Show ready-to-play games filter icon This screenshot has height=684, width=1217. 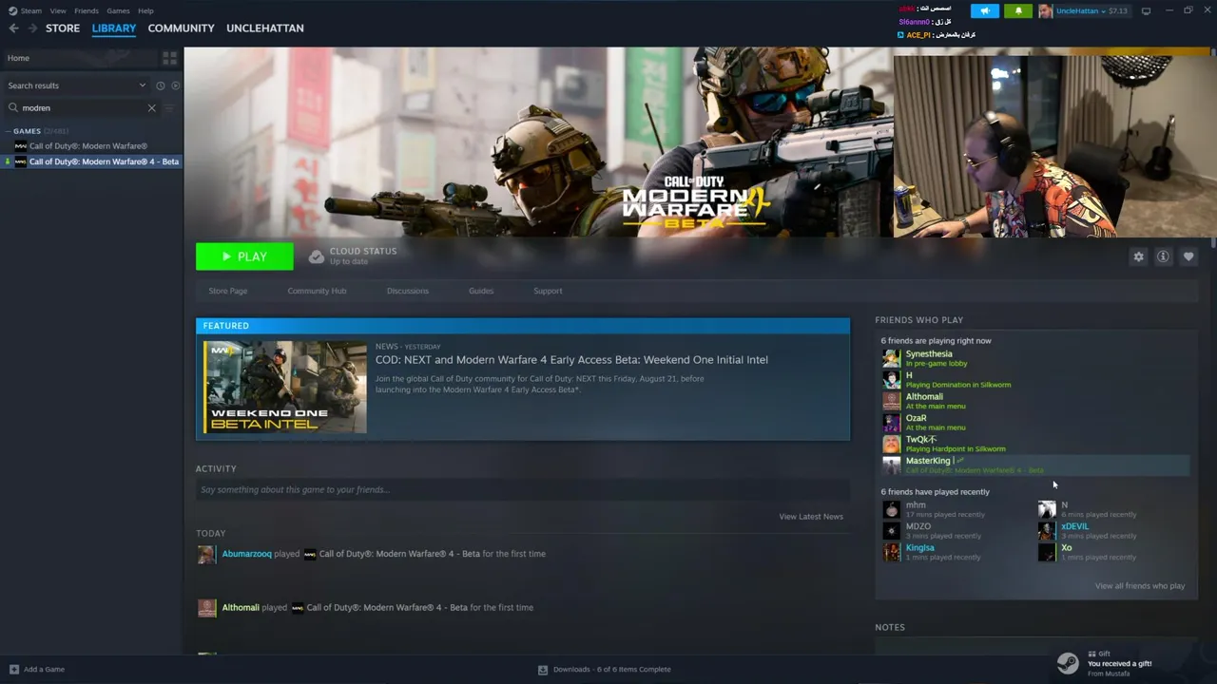point(175,85)
